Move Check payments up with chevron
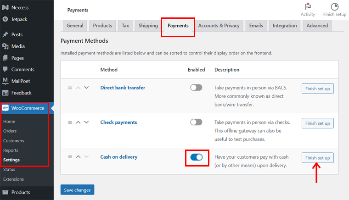 [x=78, y=122]
